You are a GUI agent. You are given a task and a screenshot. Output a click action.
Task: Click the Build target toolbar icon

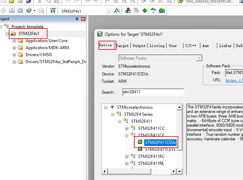[x=12, y=11]
